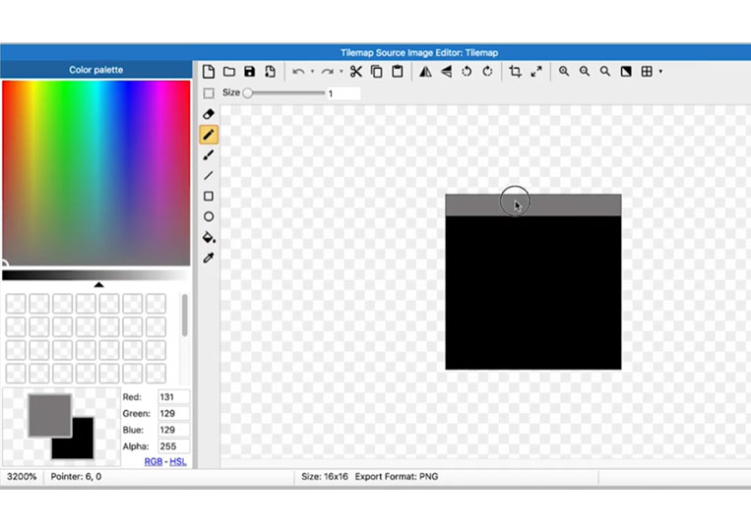Viewport: 751px width, 532px height.
Task: Select the Fill bucket tool
Action: (209, 237)
